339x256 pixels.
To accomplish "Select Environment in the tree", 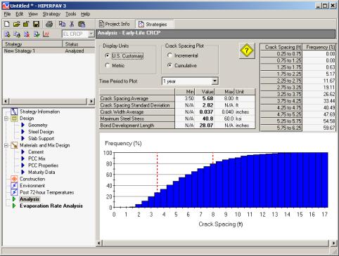I will coord(32,186).
